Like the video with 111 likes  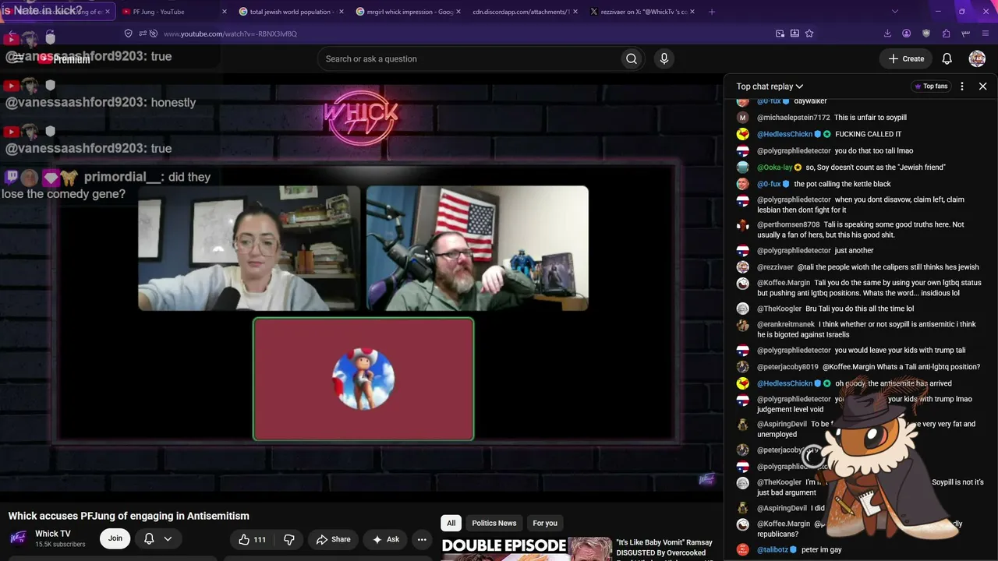click(252, 539)
